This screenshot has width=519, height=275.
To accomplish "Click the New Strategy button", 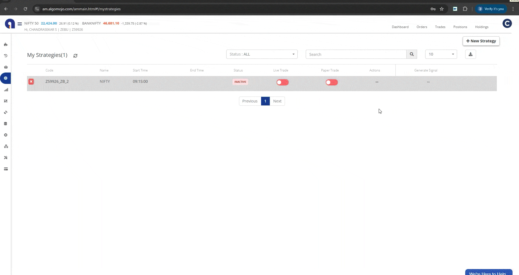I will [481, 41].
